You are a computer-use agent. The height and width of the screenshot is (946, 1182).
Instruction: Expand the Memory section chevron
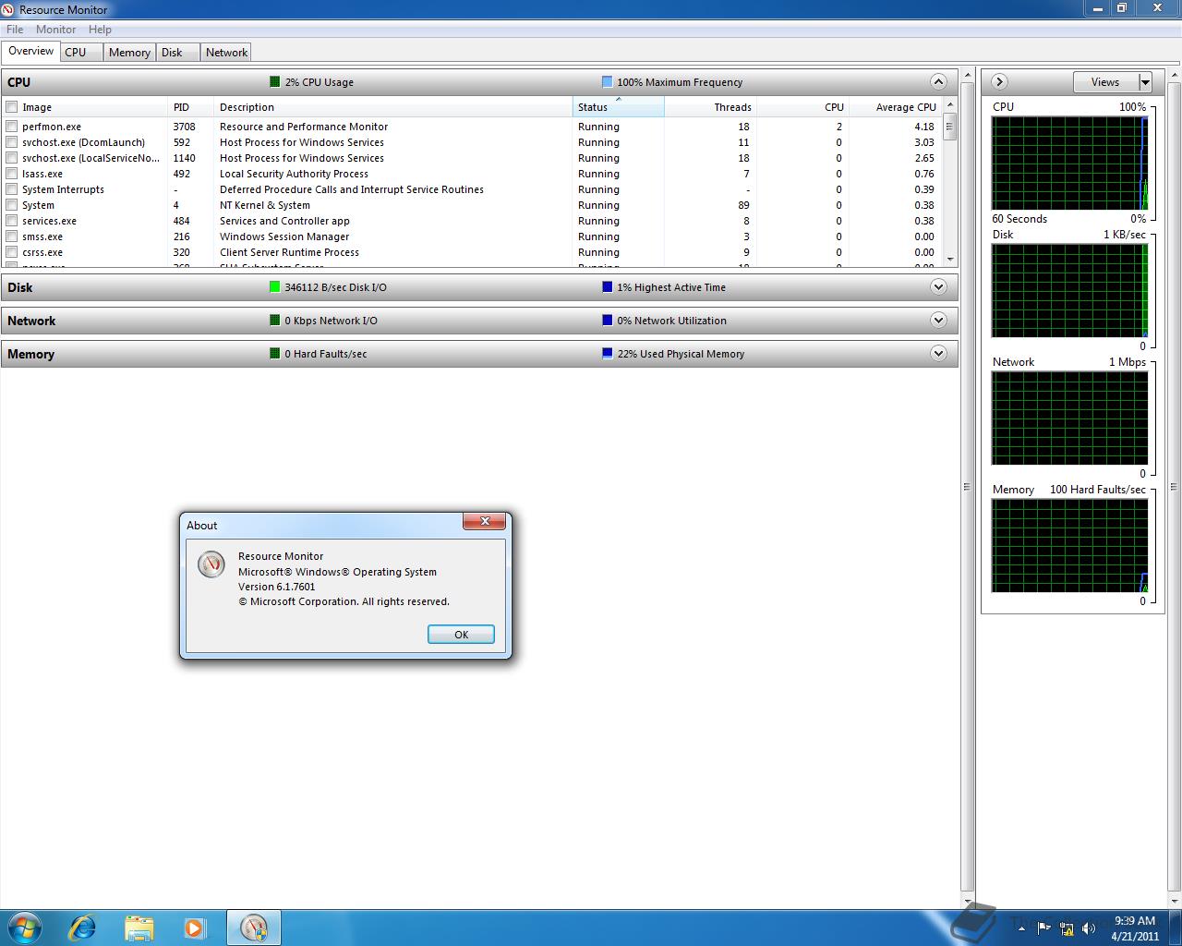[938, 353]
